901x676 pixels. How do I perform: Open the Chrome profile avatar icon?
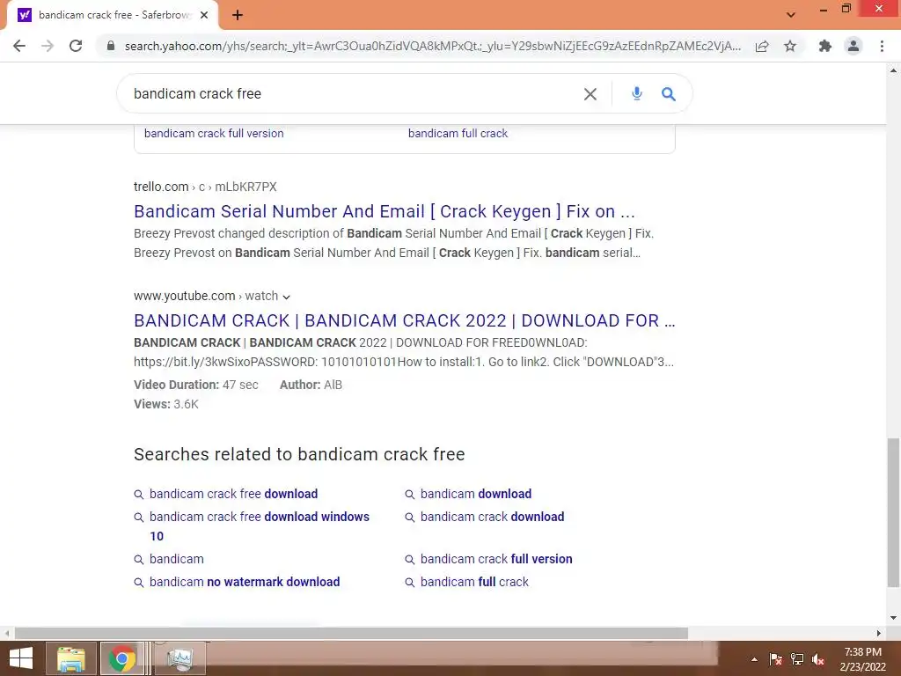(853, 46)
